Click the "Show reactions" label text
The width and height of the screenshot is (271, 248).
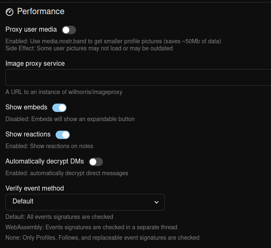(28, 134)
